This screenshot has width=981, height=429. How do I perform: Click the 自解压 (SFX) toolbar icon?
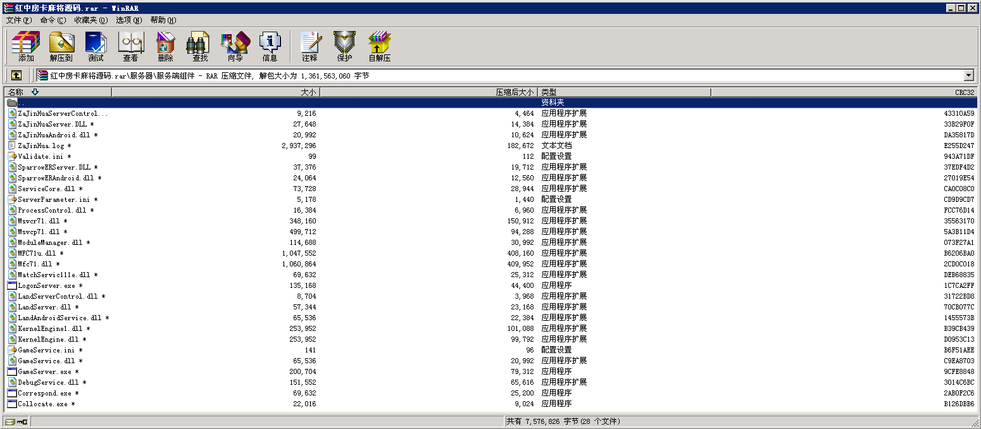tap(379, 47)
